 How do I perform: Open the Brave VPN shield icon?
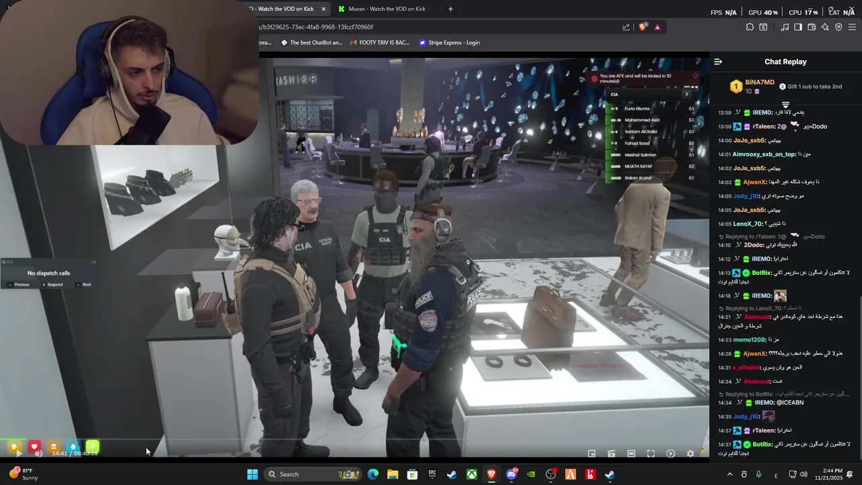(x=838, y=27)
